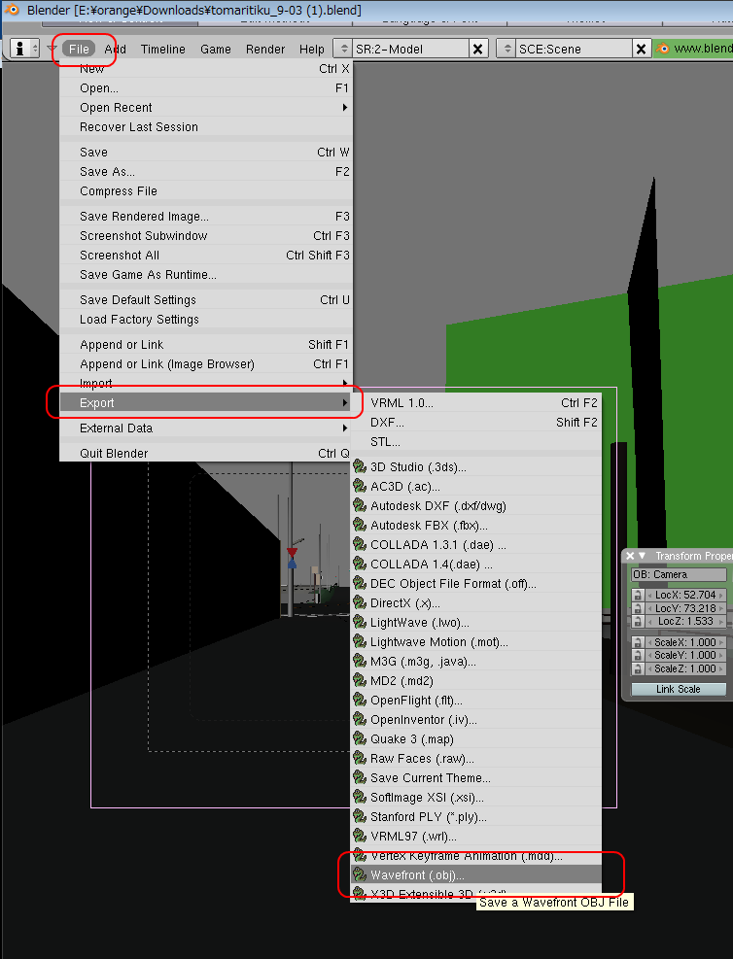Click the SR:2-Model screen name field
This screenshot has height=959, width=733.
point(411,49)
